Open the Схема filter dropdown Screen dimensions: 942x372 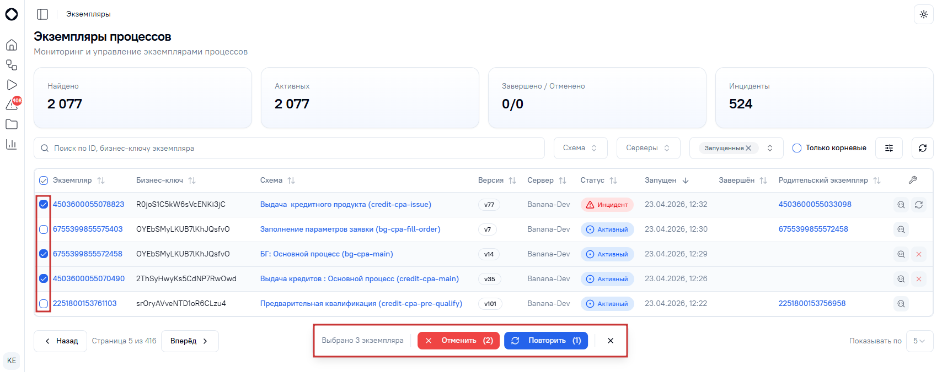(580, 148)
